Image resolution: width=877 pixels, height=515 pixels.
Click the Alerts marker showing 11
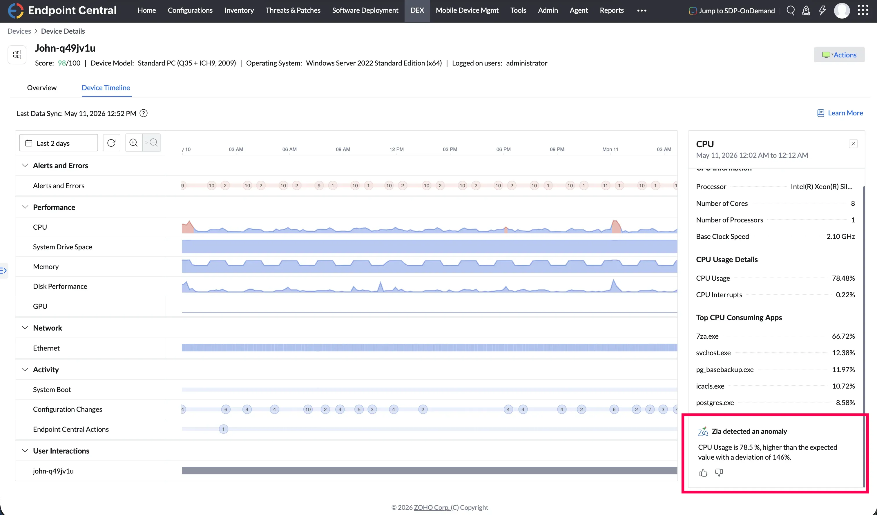pos(606,186)
